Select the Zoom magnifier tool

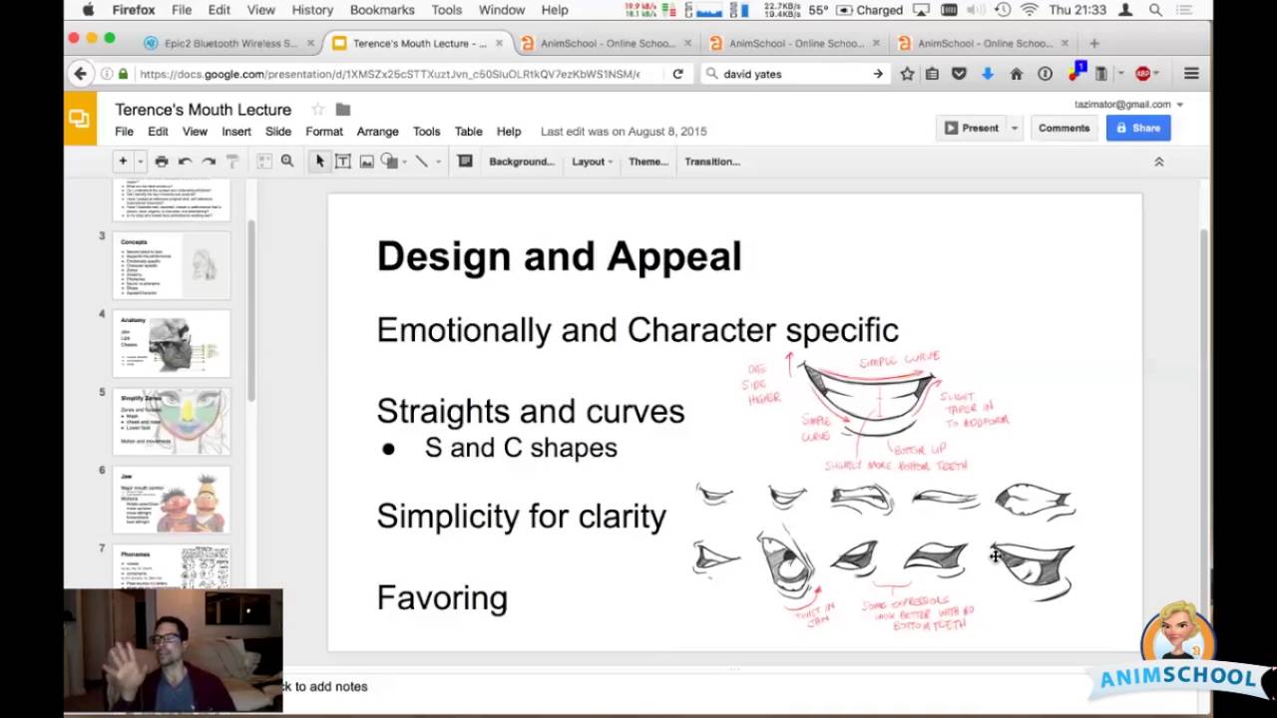(287, 161)
